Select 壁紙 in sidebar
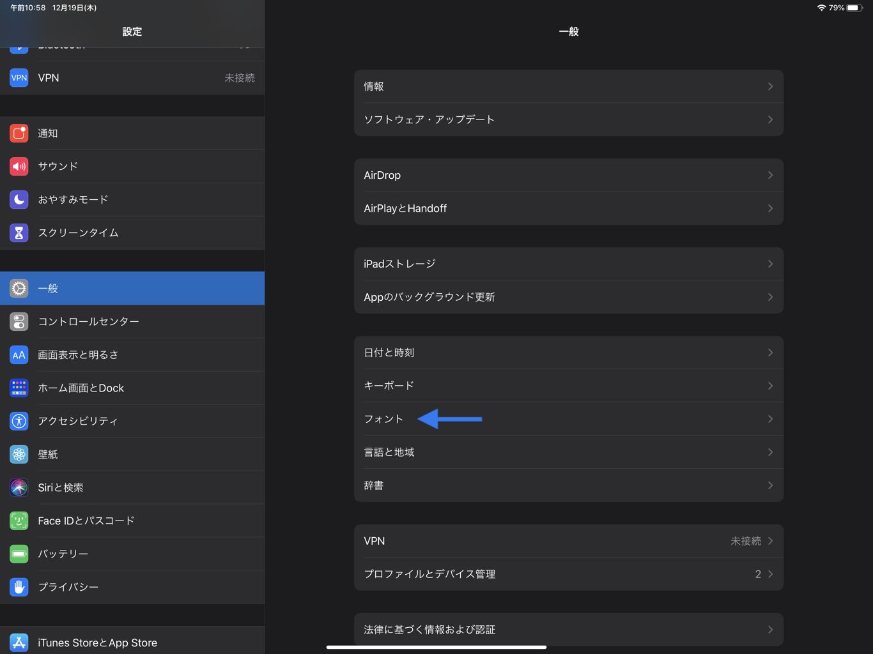Viewport: 873px width, 654px height. tap(132, 454)
